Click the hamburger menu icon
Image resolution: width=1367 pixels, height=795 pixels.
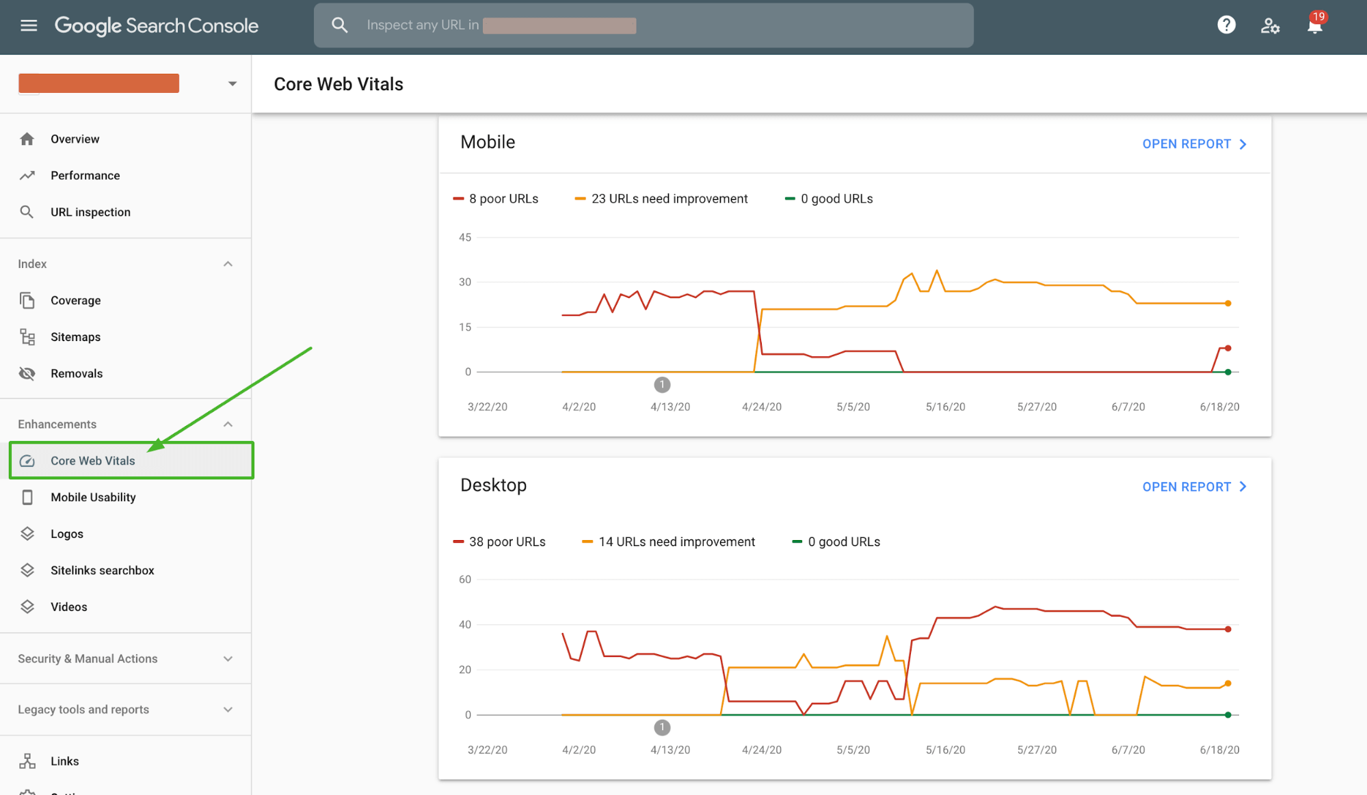pos(29,25)
